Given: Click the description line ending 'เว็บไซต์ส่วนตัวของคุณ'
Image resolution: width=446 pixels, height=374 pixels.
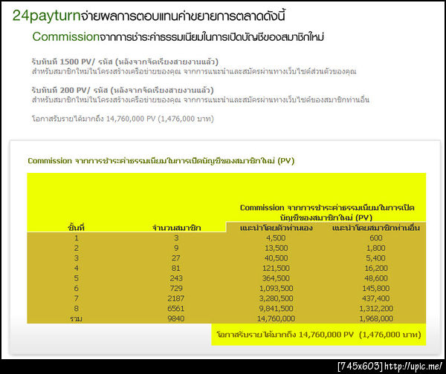Looking at the screenshot, I should coord(194,71).
